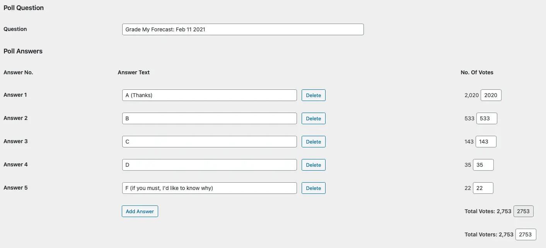Screen dimensions: 546x248
Task: Edit the Answer 1 votes field showing 2020
Action: [491, 95]
